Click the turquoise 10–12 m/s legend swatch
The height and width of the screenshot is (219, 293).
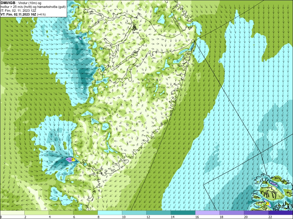(134, 213)
